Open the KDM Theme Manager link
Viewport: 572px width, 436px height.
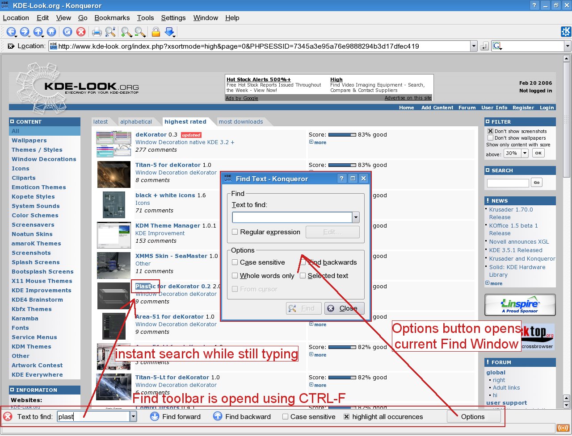tap(168, 226)
